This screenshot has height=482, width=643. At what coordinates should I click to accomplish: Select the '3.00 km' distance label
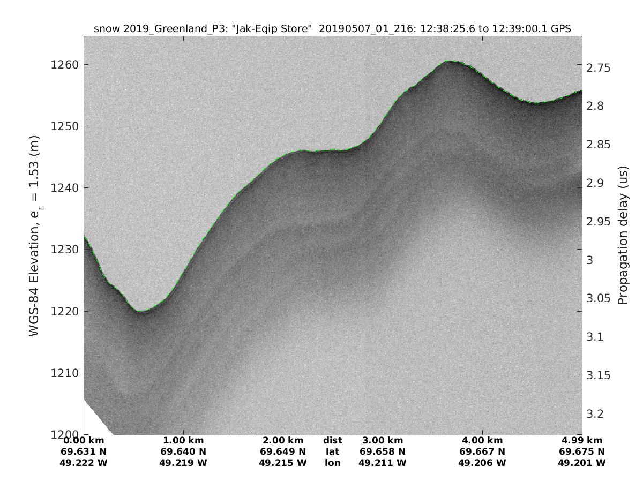click(382, 441)
